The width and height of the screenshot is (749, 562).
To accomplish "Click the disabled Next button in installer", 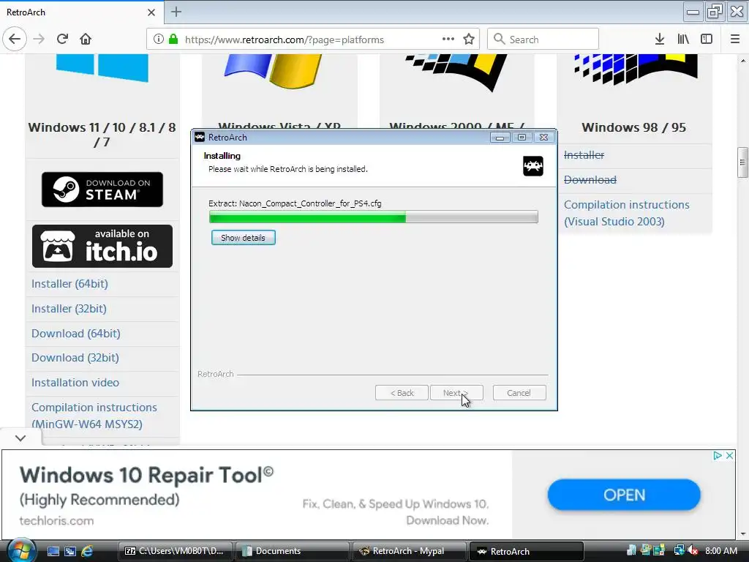I will [456, 393].
